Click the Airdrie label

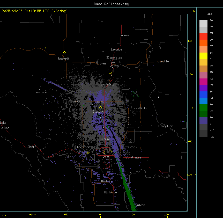105,139
